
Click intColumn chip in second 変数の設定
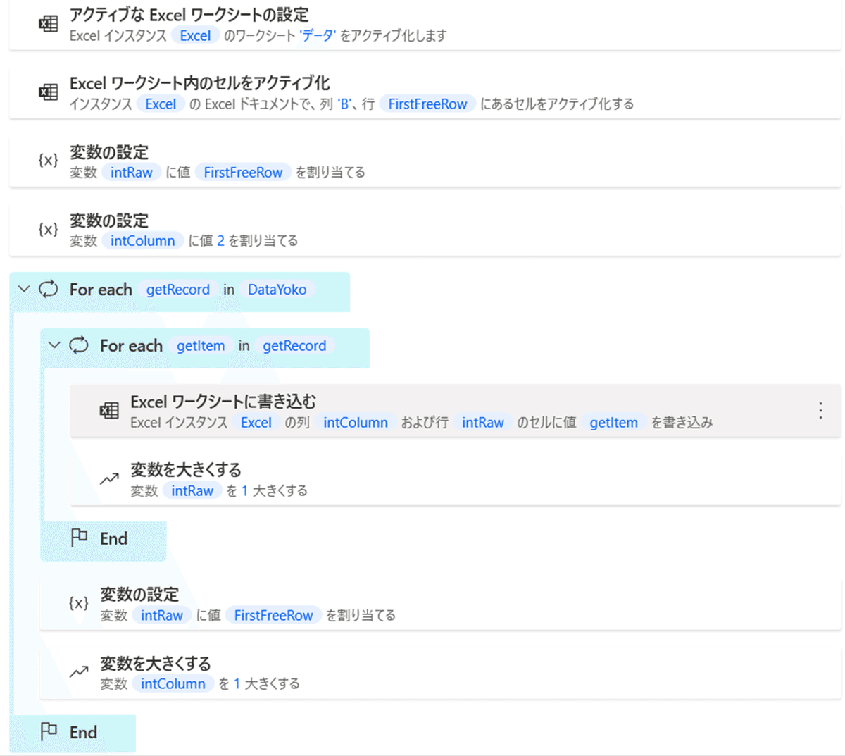click(x=142, y=240)
